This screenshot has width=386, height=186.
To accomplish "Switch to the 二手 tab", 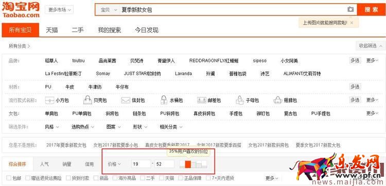I will pos(78,30).
